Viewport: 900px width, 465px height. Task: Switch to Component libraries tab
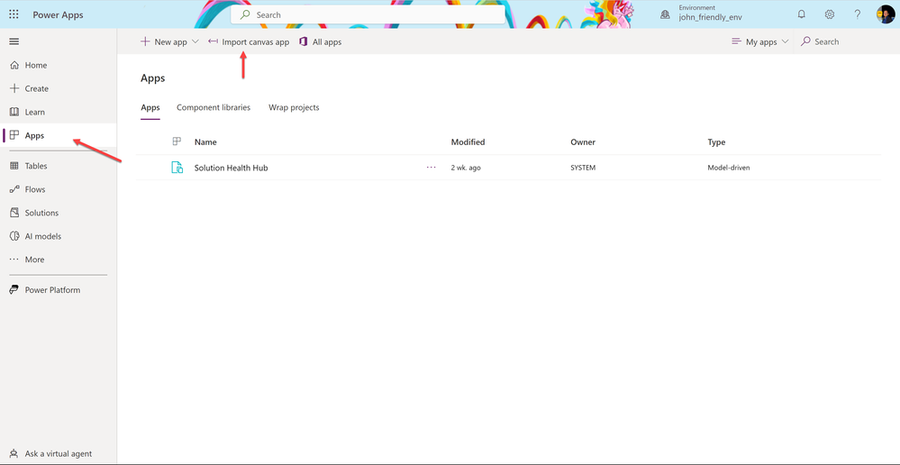(x=214, y=107)
